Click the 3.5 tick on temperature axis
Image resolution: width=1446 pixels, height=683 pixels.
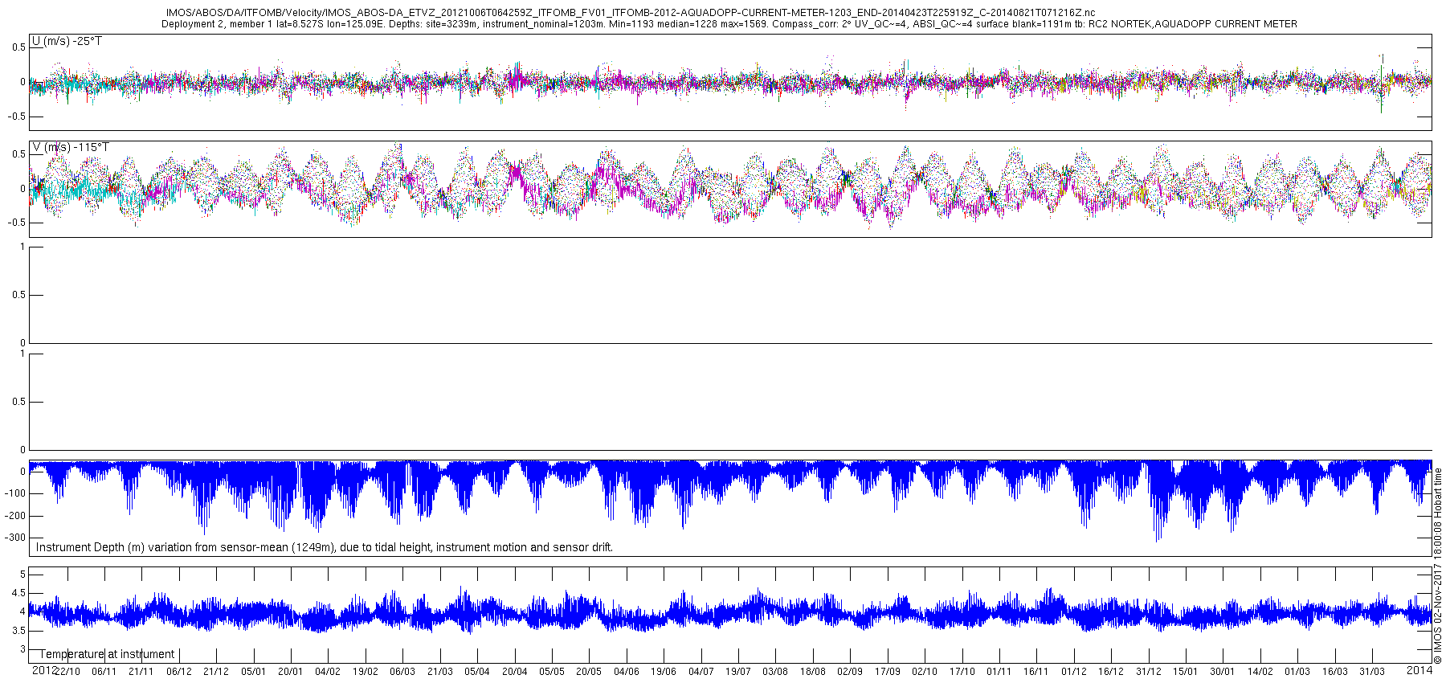pos(19,631)
